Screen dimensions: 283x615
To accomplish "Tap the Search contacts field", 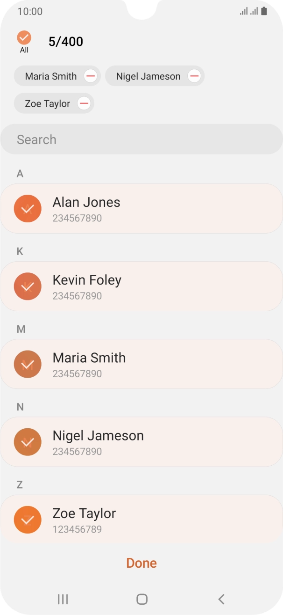I will [x=141, y=139].
